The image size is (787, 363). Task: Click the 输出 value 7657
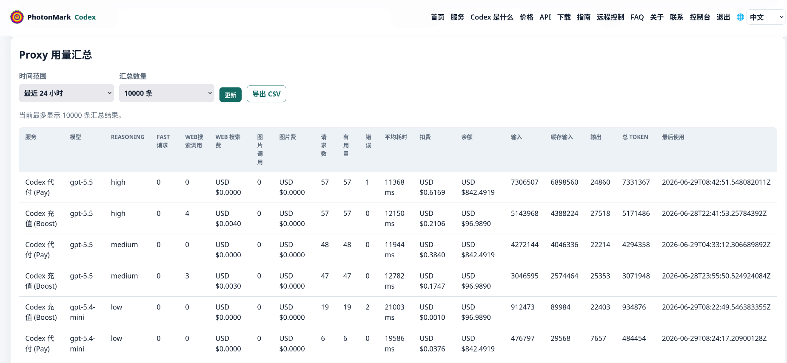coord(598,338)
